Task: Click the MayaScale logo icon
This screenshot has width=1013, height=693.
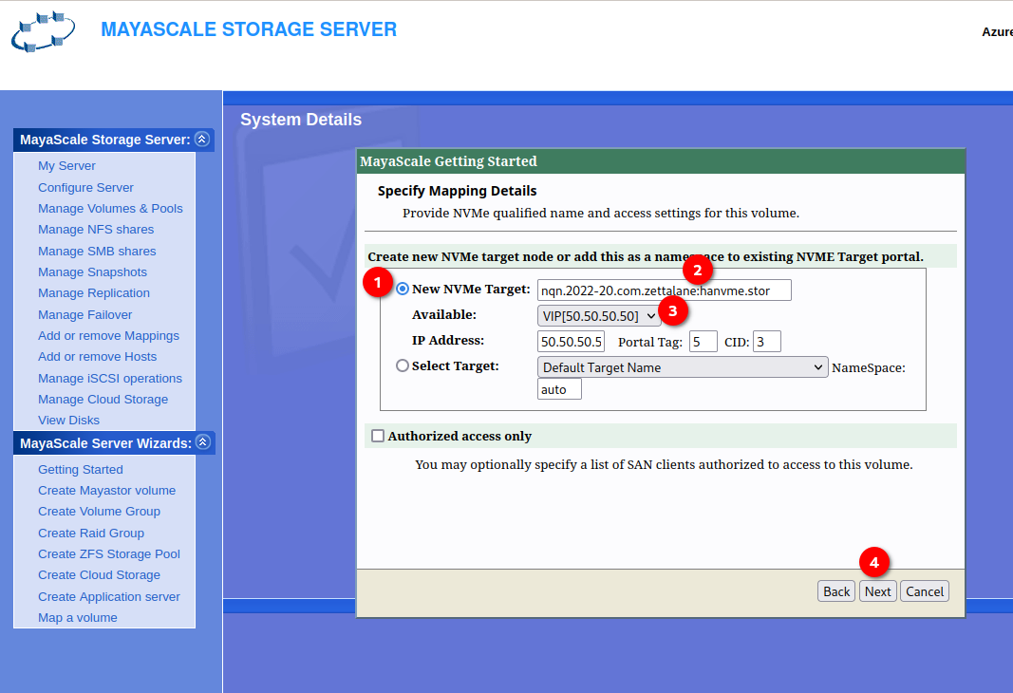Action: (44, 32)
